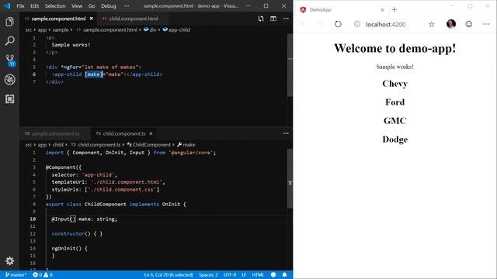The image size is (497, 279).
Task: Click 'div' element in top breadcrumb
Action: click(150, 29)
